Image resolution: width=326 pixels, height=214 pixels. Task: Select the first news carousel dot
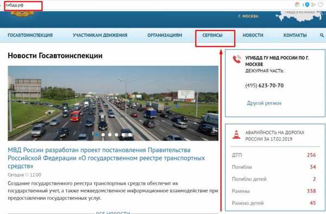click(97, 135)
